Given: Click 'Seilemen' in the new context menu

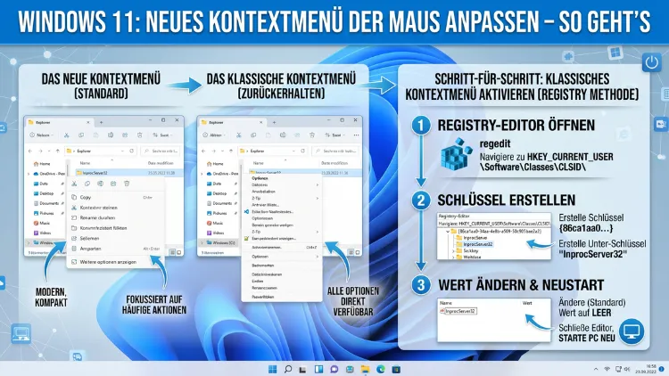Looking at the screenshot, I should [116, 238].
